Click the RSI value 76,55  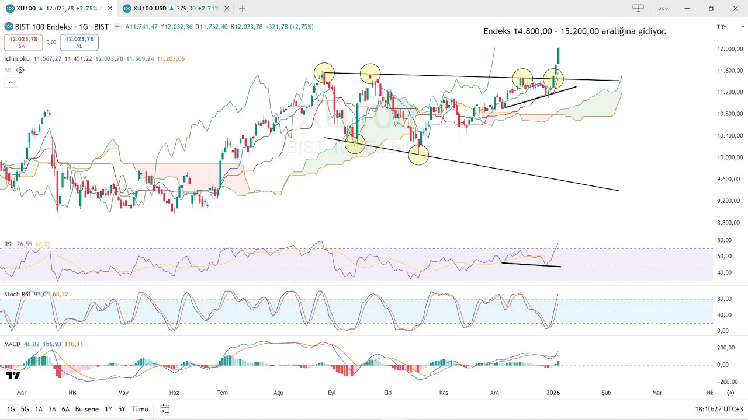tap(25, 244)
